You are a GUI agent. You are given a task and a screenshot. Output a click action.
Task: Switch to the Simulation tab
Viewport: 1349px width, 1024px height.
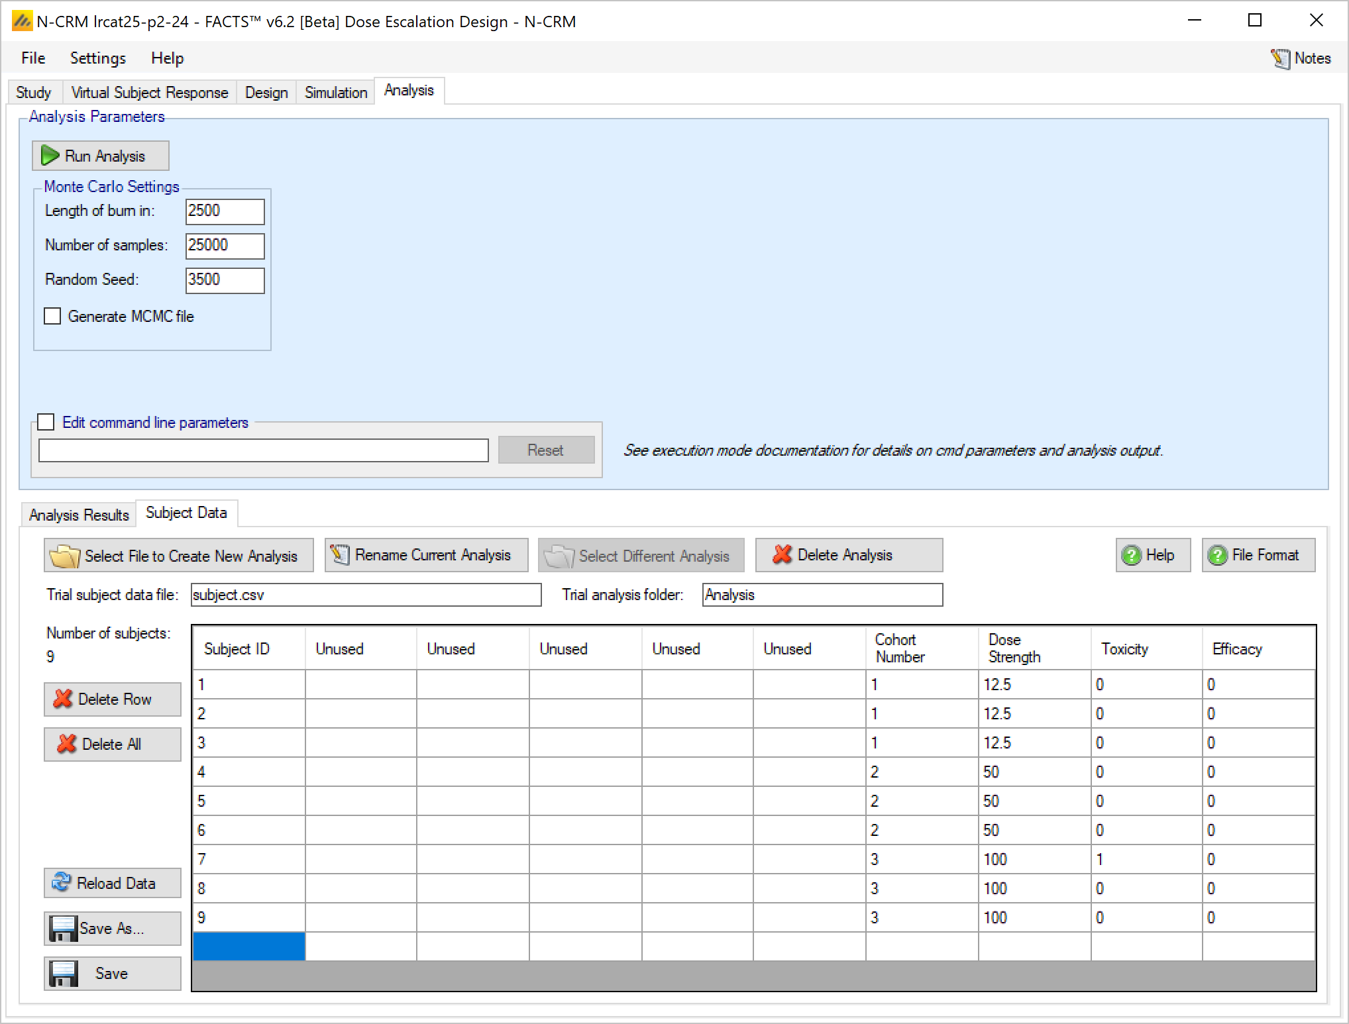(336, 92)
